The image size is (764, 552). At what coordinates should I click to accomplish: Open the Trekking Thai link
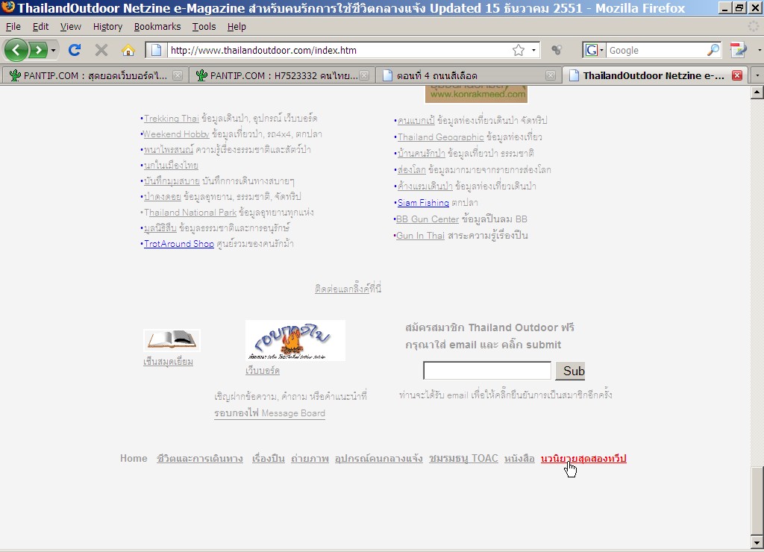pos(172,119)
